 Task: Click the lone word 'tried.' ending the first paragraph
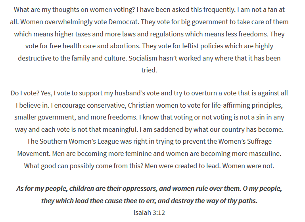(149, 70)
